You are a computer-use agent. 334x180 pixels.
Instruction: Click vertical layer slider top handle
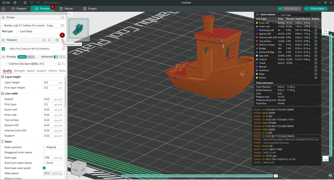(x=331, y=35)
